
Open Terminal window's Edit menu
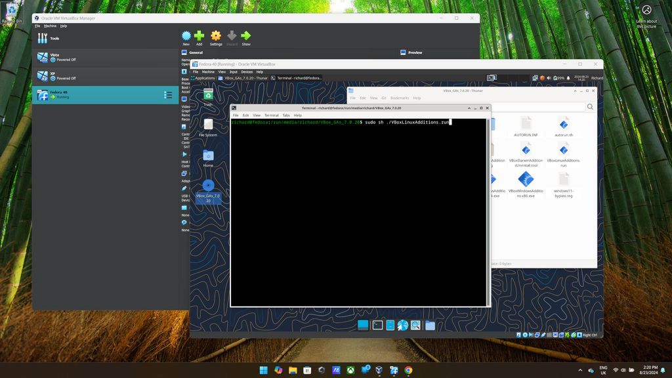pyautogui.click(x=245, y=115)
